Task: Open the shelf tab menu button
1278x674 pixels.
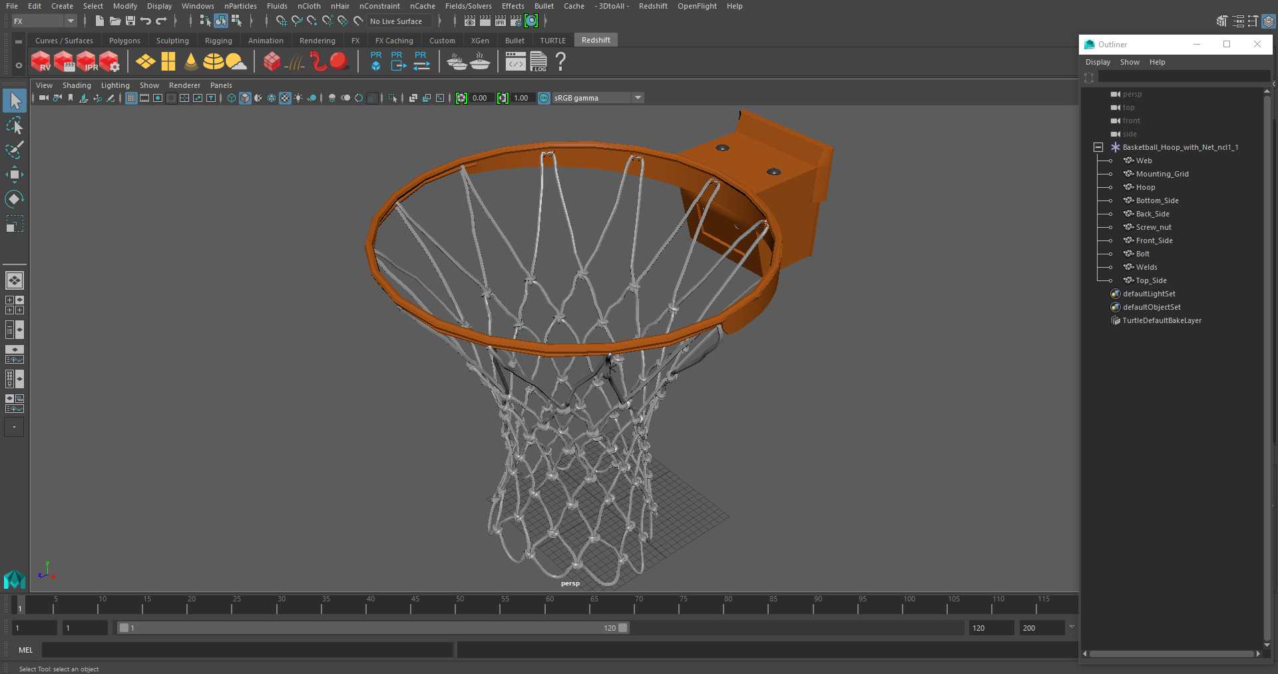Action: point(19,41)
